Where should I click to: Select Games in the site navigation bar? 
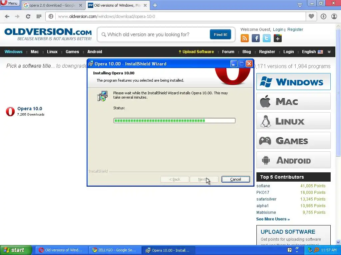72,51
